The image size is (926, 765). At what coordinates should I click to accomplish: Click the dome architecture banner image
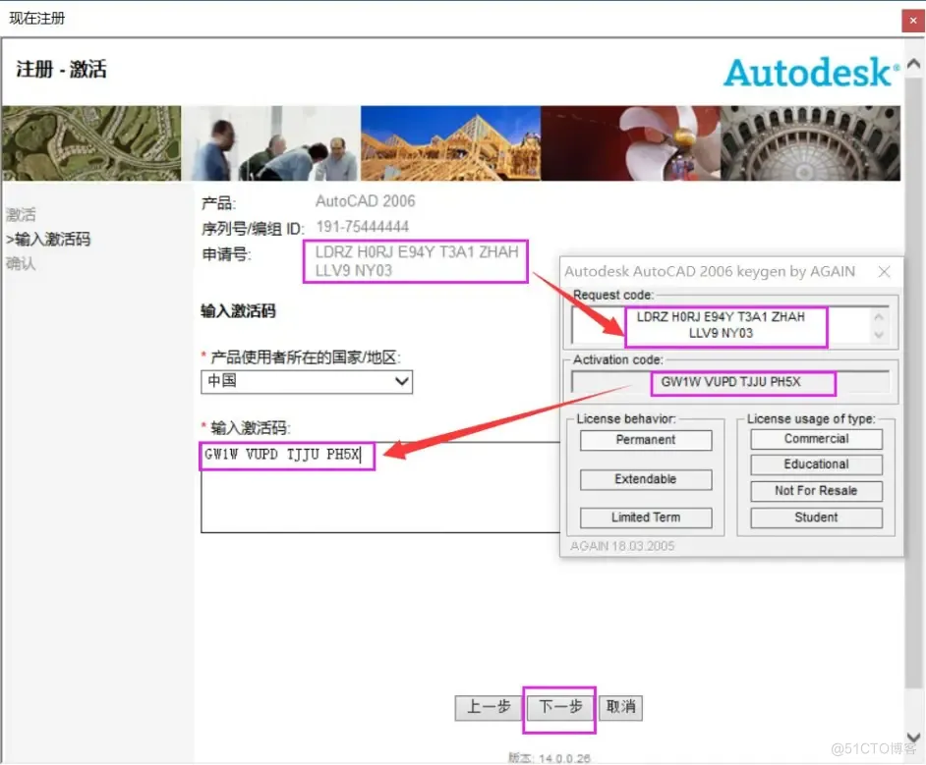pyautogui.click(x=810, y=143)
